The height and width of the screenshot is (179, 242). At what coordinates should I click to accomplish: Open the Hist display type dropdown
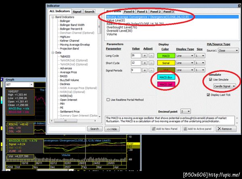(x=185, y=70)
